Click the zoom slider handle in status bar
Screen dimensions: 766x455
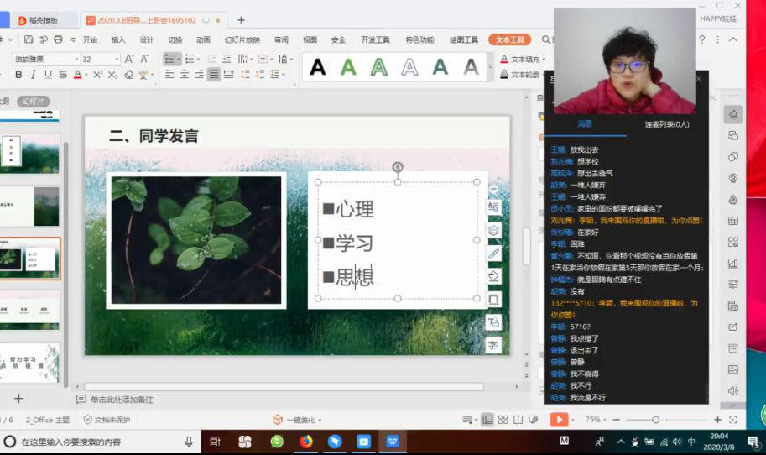655,420
